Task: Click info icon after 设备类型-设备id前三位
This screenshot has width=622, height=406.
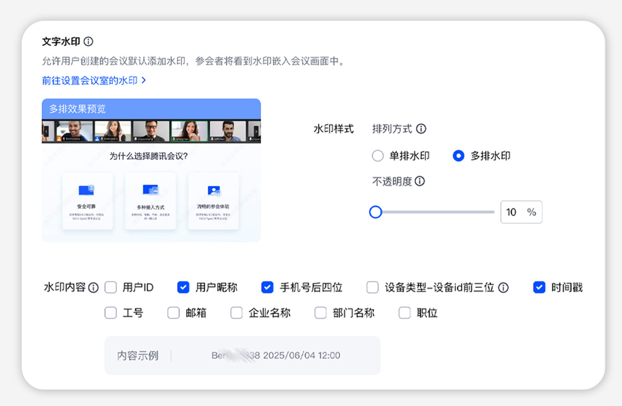Action: tap(503, 288)
